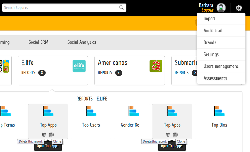Open the Top Bios report icon

click(x=219, y=111)
